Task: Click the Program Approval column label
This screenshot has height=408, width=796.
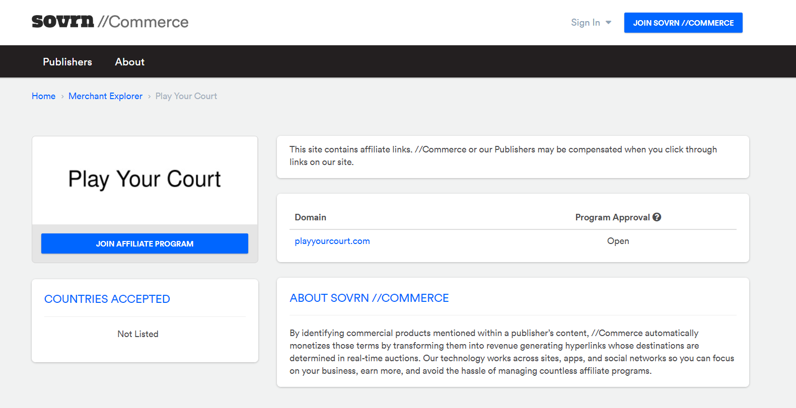Action: 612,217
